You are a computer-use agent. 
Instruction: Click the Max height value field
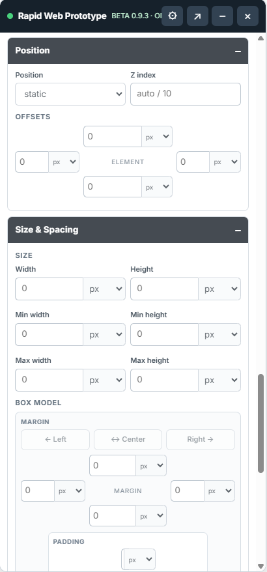165,380
